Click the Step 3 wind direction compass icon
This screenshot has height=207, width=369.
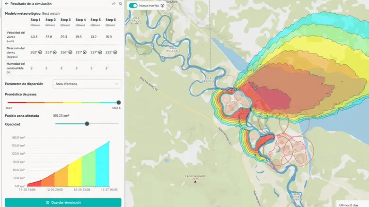(70, 52)
